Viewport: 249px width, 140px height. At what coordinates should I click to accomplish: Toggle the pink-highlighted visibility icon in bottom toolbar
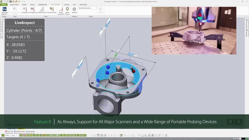(x=24, y=135)
